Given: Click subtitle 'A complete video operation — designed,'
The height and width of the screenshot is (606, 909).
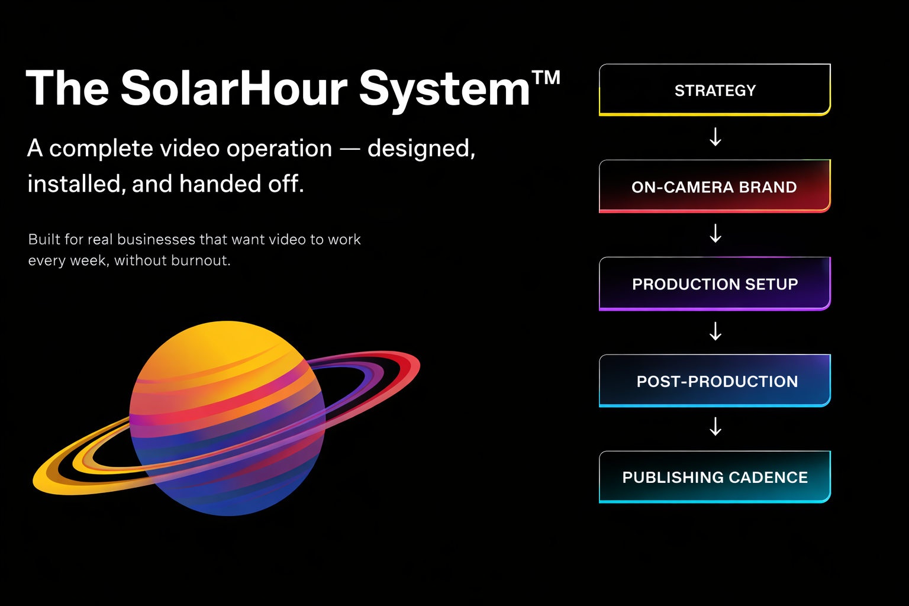Looking at the screenshot, I should (252, 149).
